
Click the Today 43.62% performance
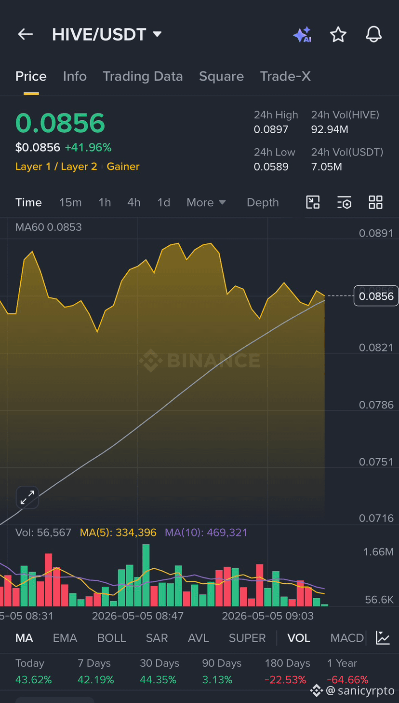click(x=33, y=672)
